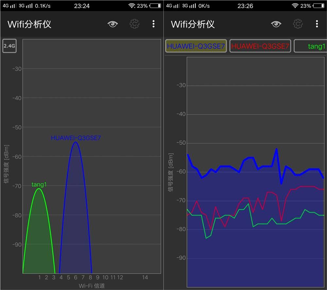Select the red HUAWEI-Q3GSE7 network chip
Image resolution: width=327 pixels, height=290 pixels.
[x=260, y=46]
